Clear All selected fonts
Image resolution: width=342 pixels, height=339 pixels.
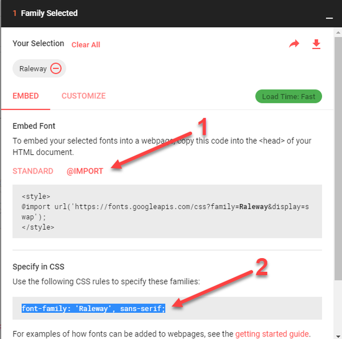[x=86, y=45]
